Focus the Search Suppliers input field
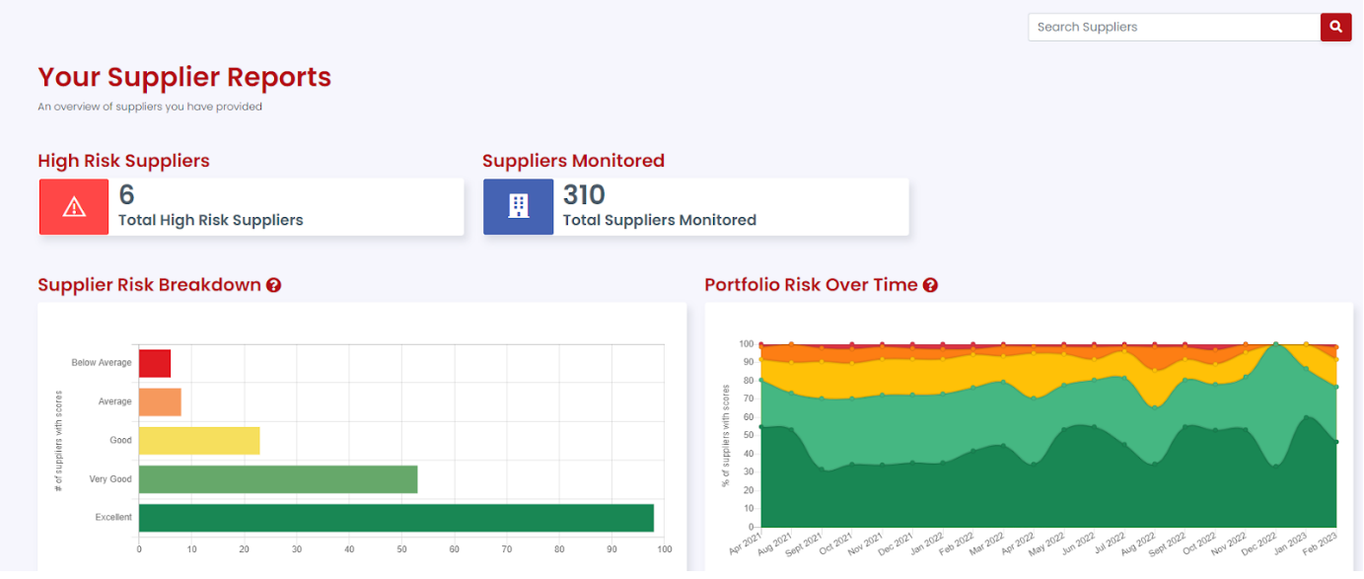The height and width of the screenshot is (579, 1364). (x=1174, y=28)
